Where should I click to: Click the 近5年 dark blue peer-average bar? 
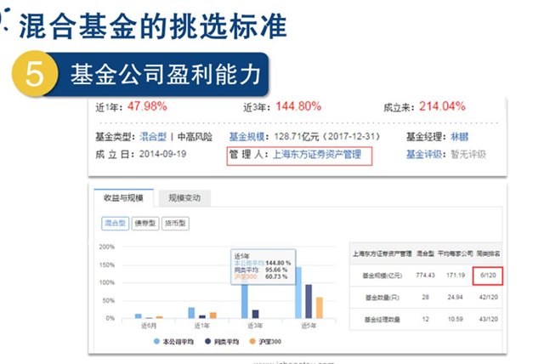coord(309,301)
